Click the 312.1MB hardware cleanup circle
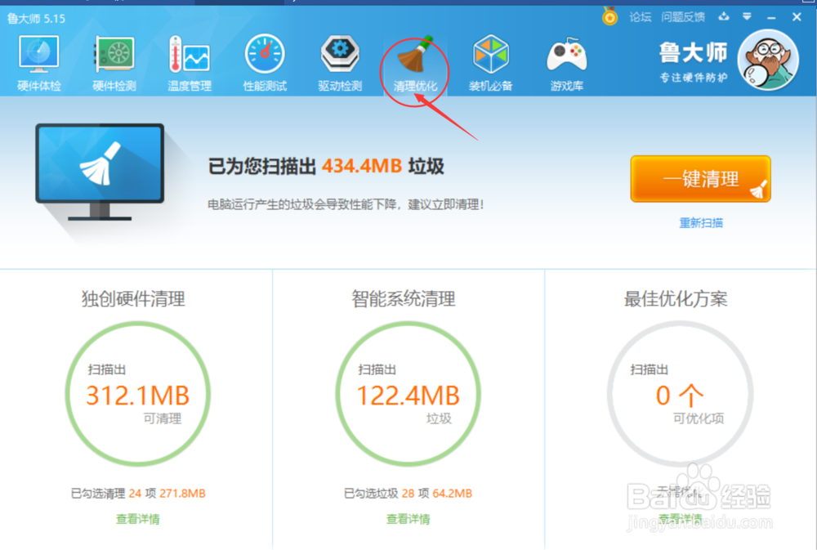817x550 pixels. [138, 394]
